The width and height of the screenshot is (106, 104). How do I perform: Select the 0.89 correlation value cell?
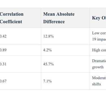pos(20,50)
